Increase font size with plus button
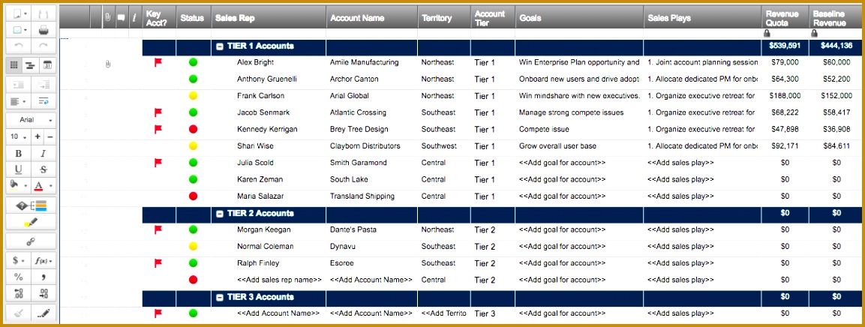865x327 pixels. [38, 136]
